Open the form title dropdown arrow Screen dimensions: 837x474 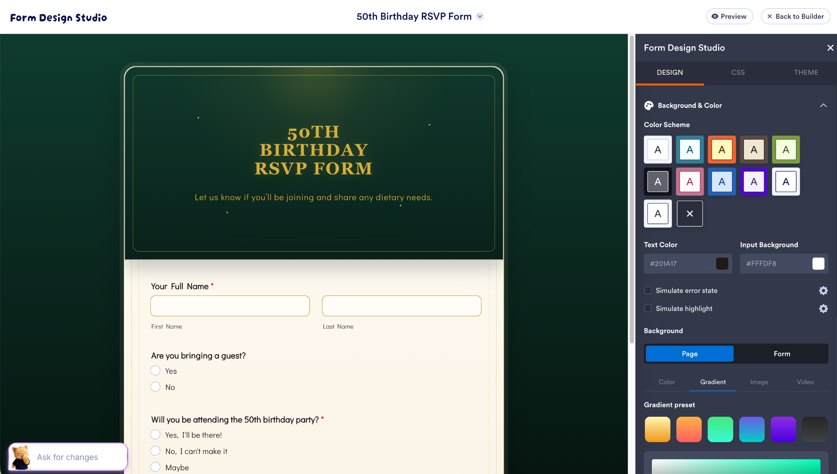[480, 16]
